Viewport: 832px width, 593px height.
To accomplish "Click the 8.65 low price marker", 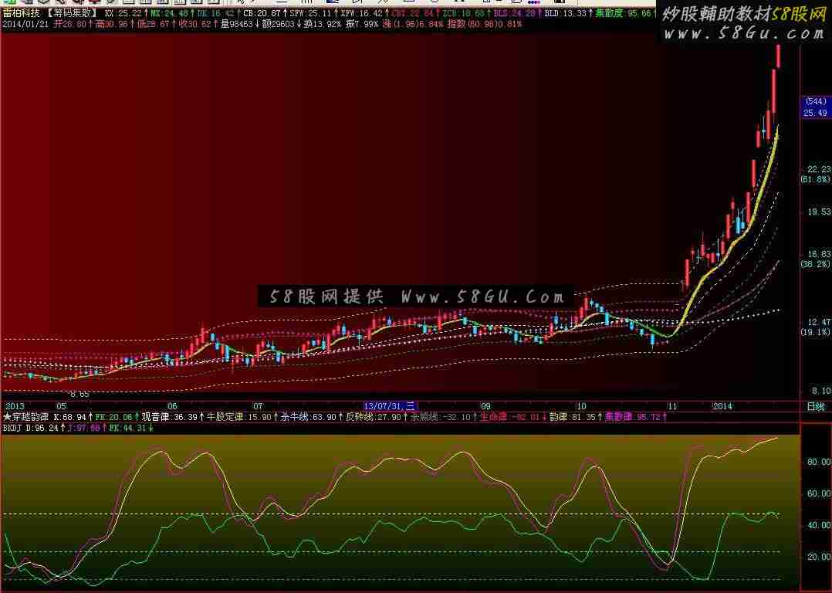I will click(x=79, y=395).
